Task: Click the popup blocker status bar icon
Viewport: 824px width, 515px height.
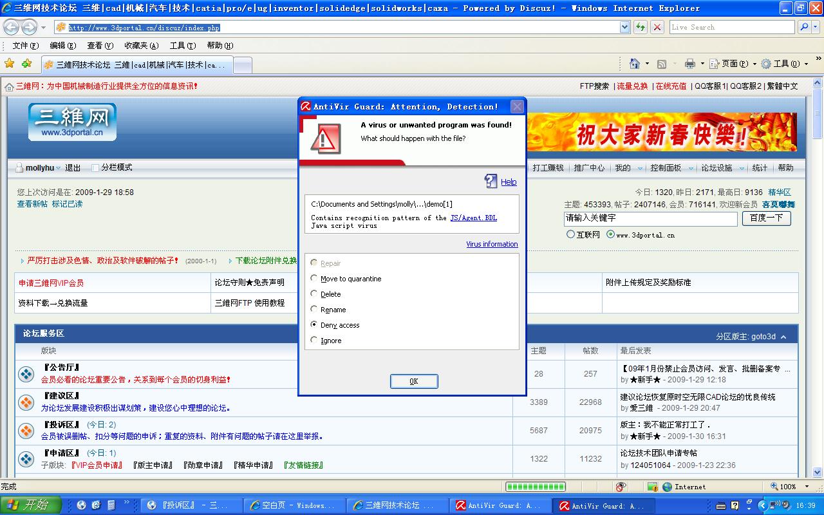Action: coord(621,487)
